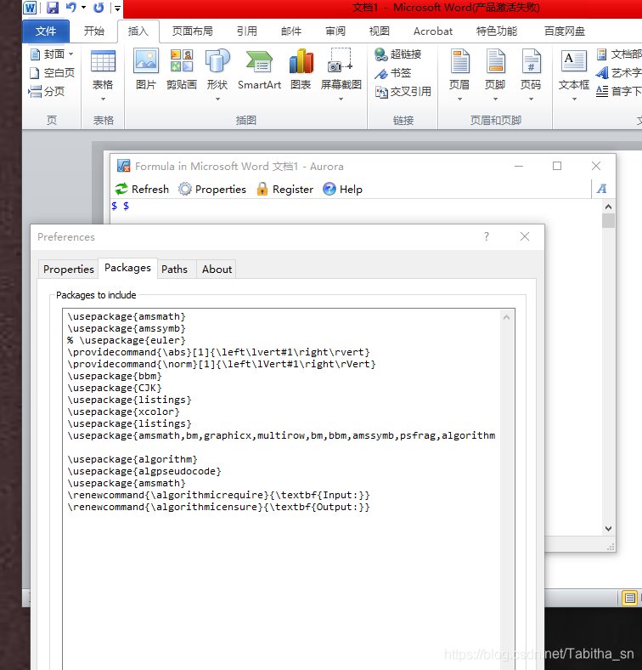Image resolution: width=642 pixels, height=670 pixels.
Task: Close the Preferences dialog
Action: point(525,236)
